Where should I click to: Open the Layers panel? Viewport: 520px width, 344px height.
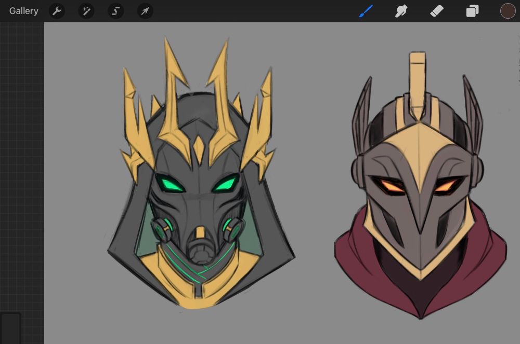(472, 11)
